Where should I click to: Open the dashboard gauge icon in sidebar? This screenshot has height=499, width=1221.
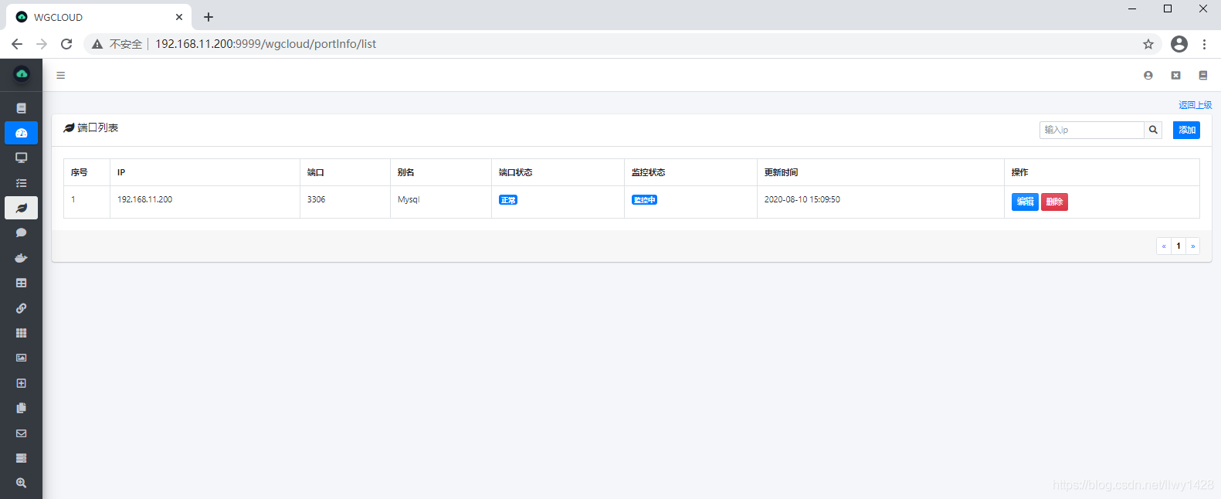tap(22, 133)
